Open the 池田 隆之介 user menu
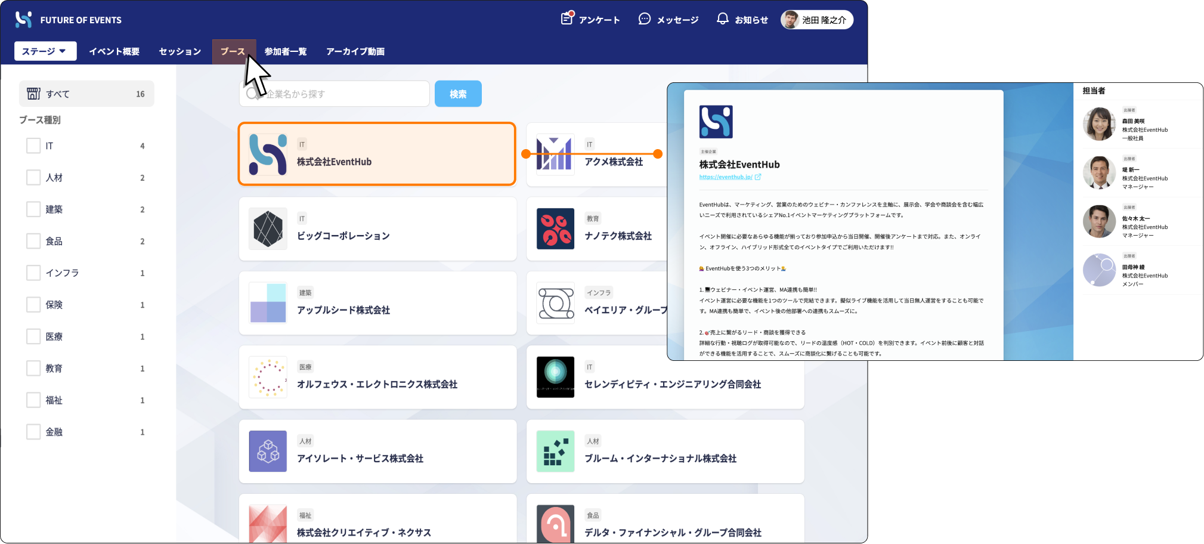Image resolution: width=1204 pixels, height=544 pixels. (x=817, y=20)
